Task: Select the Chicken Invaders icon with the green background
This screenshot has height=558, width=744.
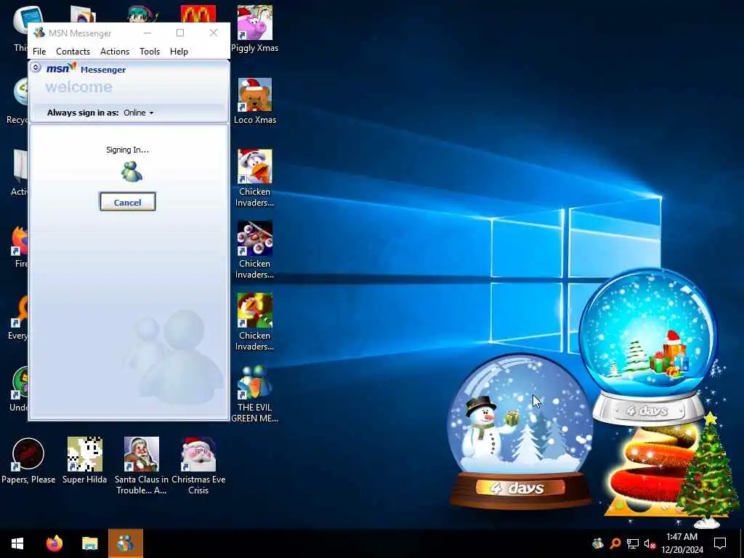Action: click(255, 322)
